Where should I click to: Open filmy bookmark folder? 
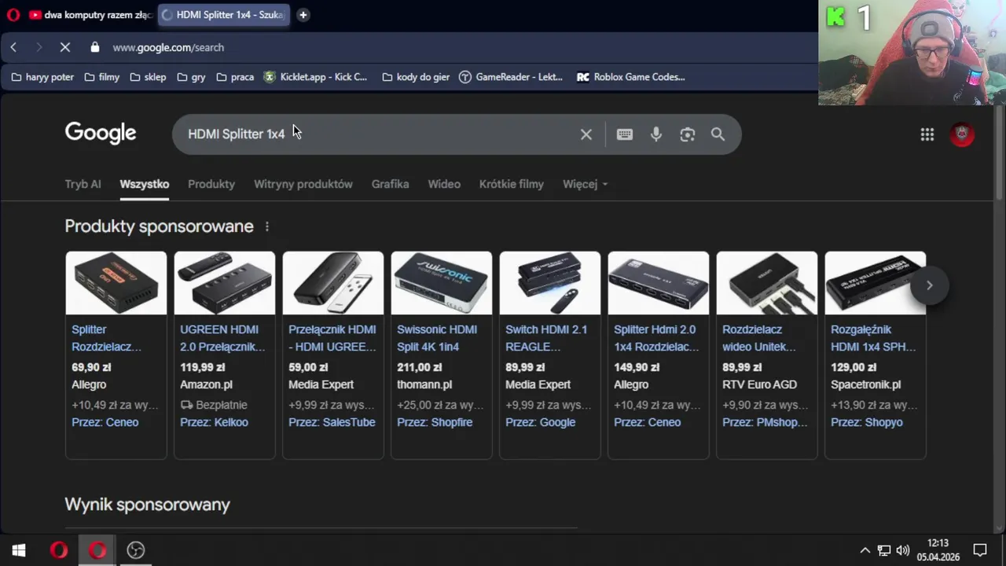[101, 77]
